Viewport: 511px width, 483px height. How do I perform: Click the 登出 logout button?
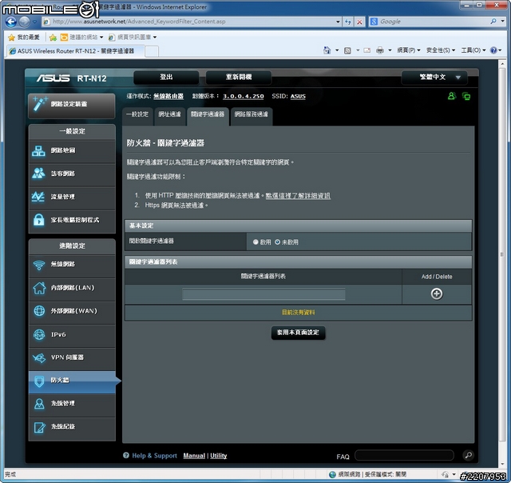click(x=166, y=78)
